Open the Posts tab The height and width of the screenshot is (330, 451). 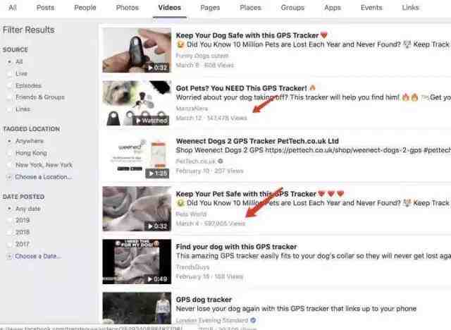45,8
